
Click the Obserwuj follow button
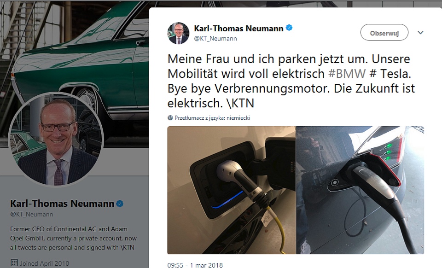(x=384, y=33)
